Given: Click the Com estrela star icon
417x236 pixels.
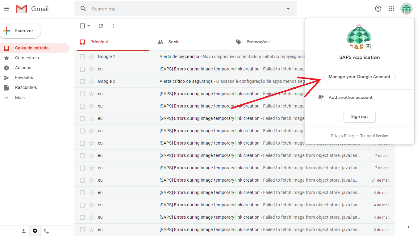Looking at the screenshot, I should [x=6, y=58].
